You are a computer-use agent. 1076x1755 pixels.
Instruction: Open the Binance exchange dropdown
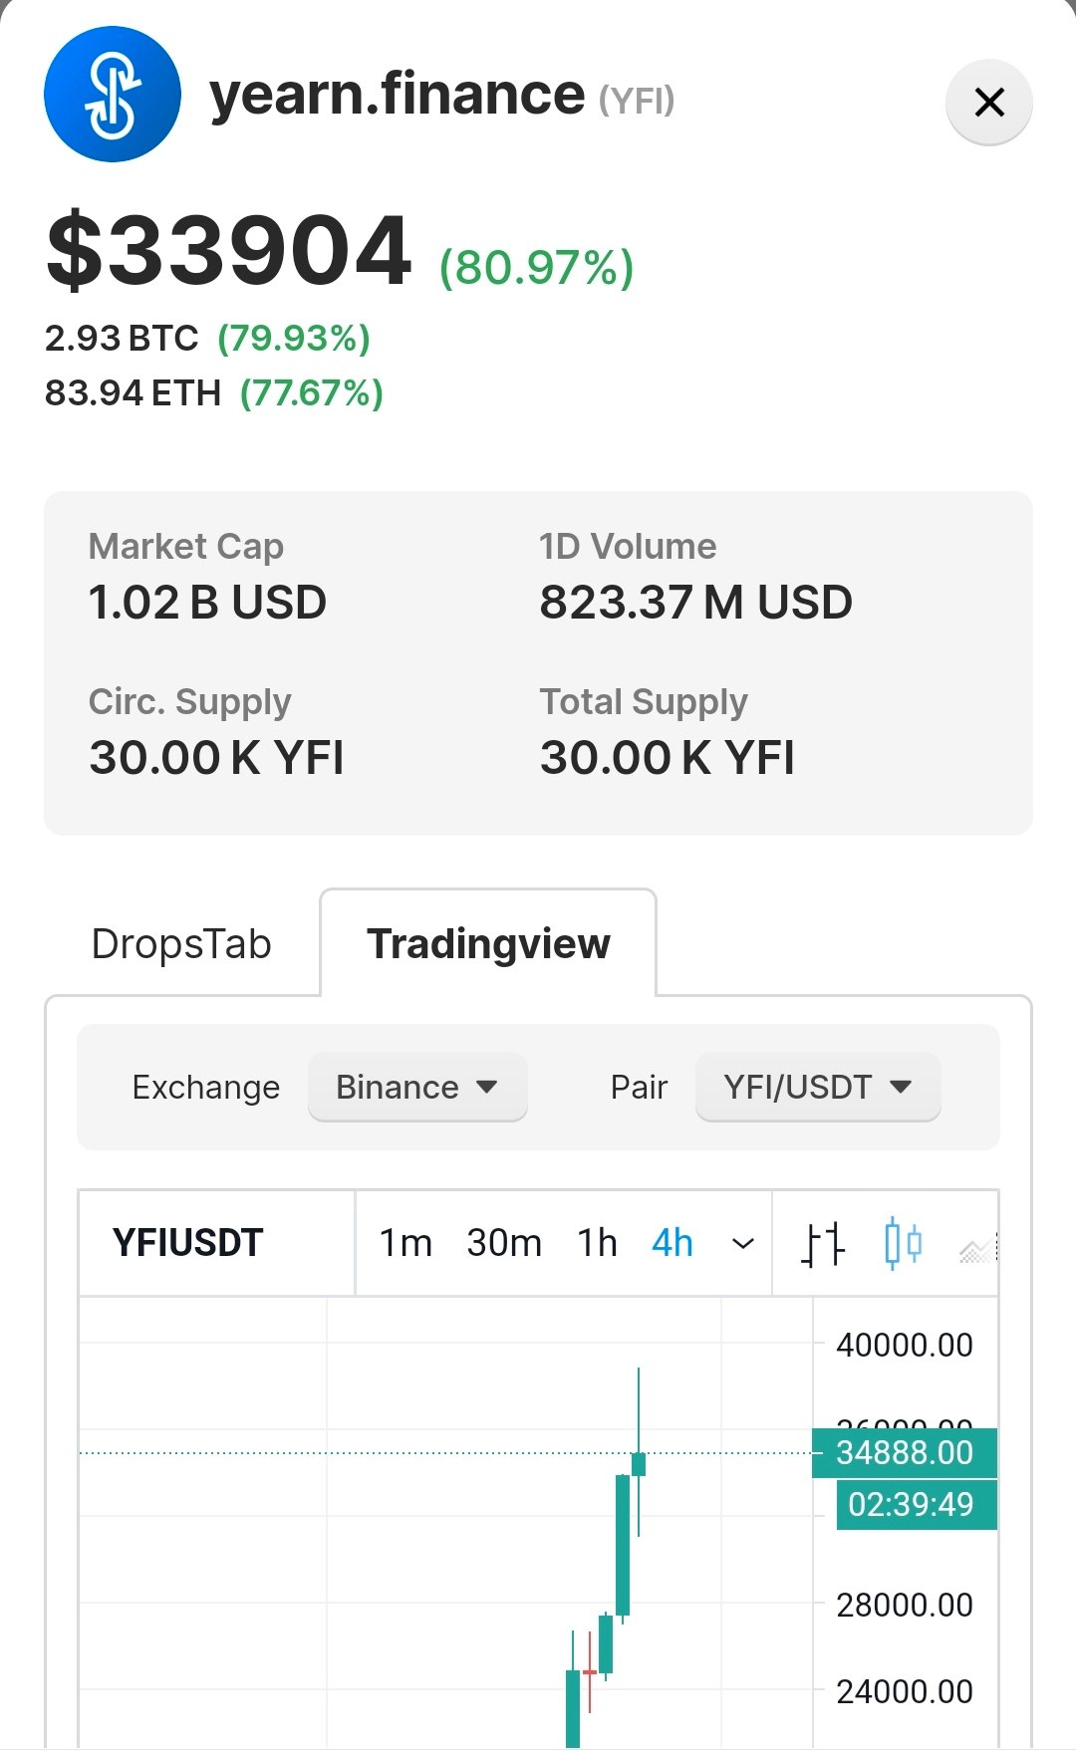[x=417, y=1087]
